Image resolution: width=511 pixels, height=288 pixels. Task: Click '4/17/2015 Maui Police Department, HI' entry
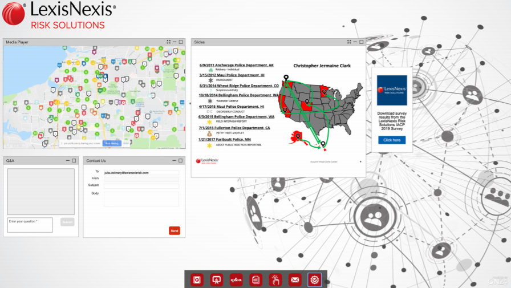pyautogui.click(x=231, y=107)
